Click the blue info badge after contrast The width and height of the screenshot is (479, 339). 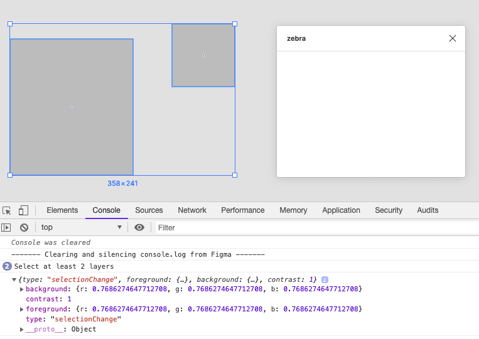[325, 279]
